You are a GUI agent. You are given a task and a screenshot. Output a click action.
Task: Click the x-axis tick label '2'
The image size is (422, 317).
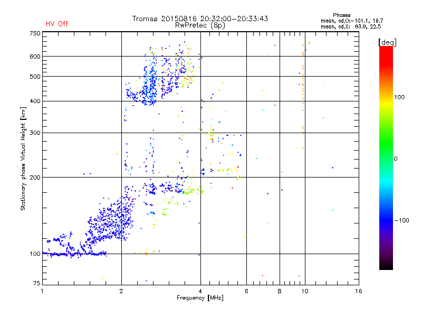tap(121, 291)
